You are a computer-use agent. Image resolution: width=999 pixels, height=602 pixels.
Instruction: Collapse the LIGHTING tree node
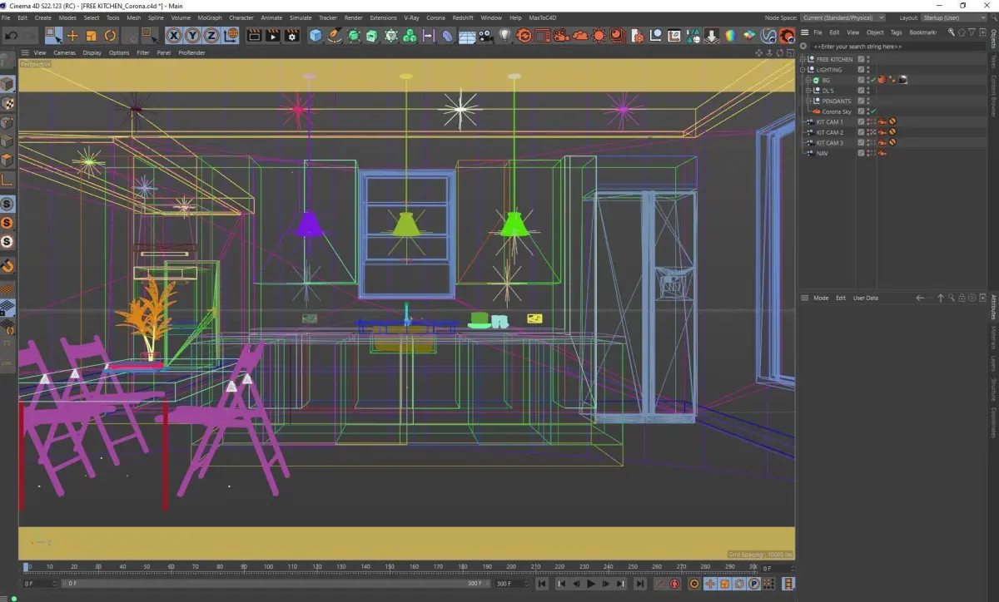tap(803, 70)
